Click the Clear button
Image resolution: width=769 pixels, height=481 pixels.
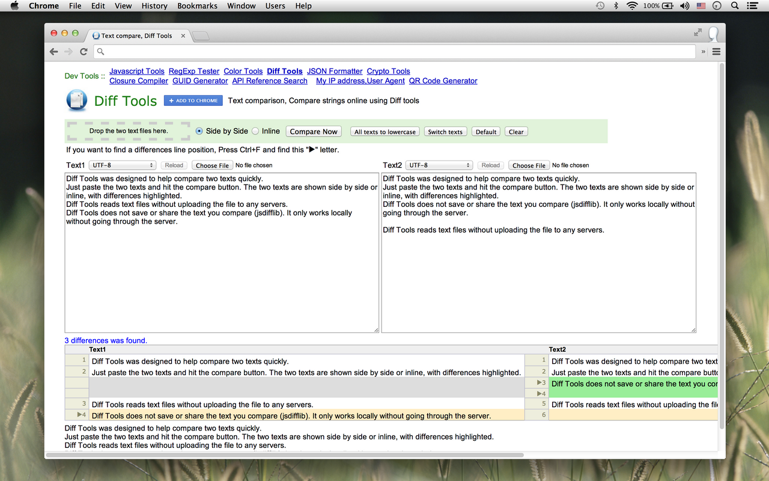pyautogui.click(x=516, y=132)
